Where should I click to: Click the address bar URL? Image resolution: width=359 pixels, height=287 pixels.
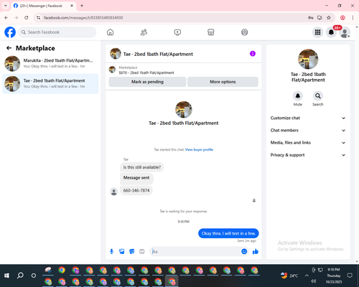click(83, 18)
